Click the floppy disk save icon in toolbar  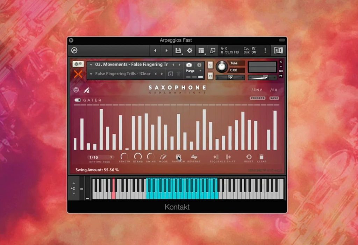pos(178,50)
